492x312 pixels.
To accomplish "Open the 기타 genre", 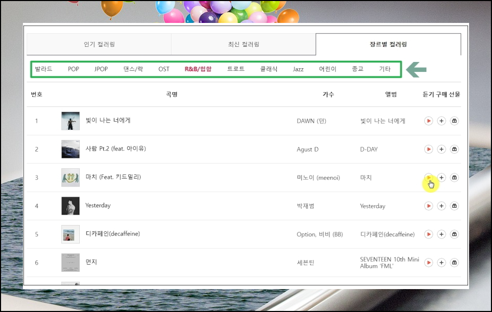I will click(x=385, y=69).
